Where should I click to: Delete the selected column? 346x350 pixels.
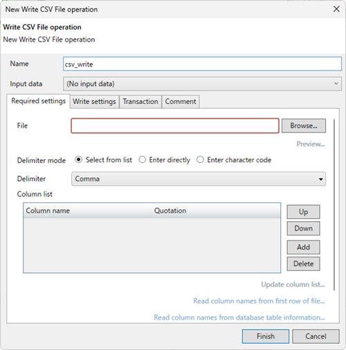303,264
